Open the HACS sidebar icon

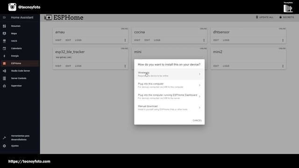click(4, 41)
